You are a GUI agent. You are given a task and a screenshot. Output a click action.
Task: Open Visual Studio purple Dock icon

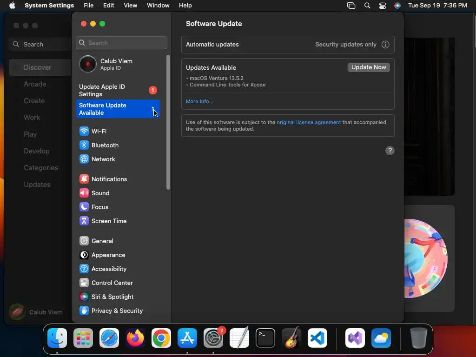(x=355, y=338)
